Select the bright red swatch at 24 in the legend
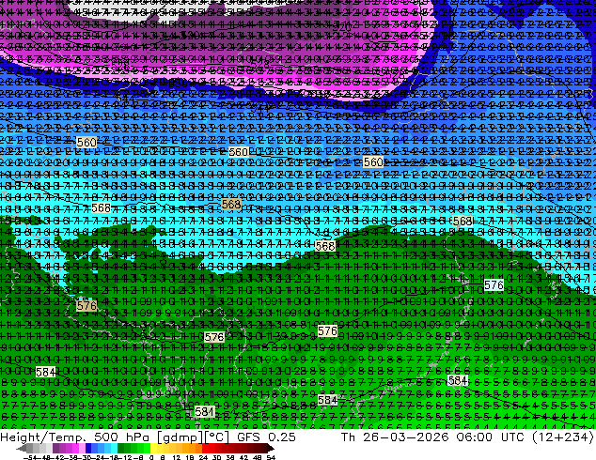Screen dimensions: 596x460 click(205, 448)
